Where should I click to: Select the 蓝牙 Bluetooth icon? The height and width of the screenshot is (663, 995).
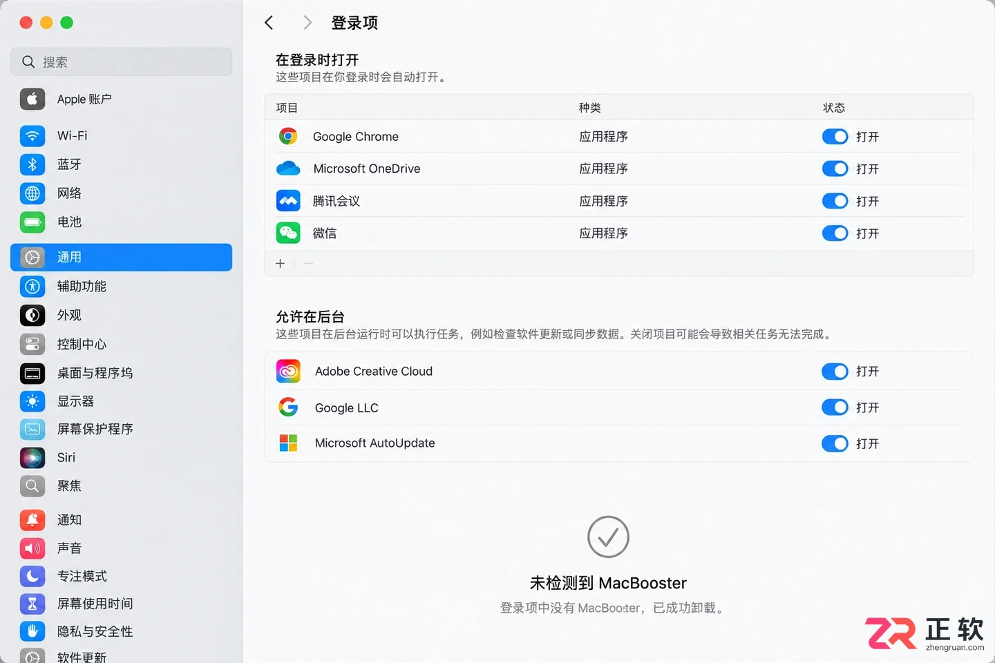click(x=32, y=164)
